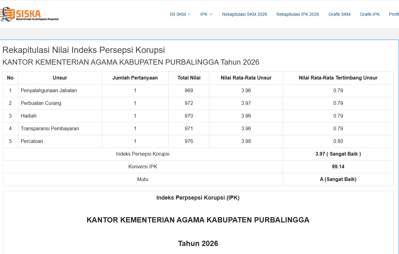Screen dimensions: 399x254
Task: Click the Indeks Perpsepsi Korupsi (IPK) chart title
Action: coord(198,198)
